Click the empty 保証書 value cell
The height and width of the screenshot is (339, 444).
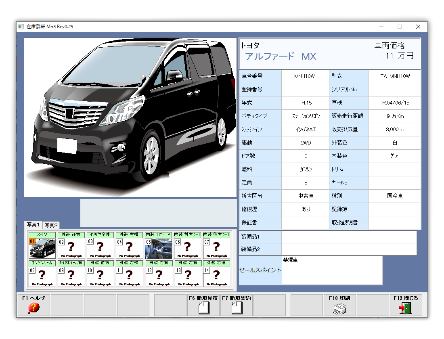click(x=306, y=223)
